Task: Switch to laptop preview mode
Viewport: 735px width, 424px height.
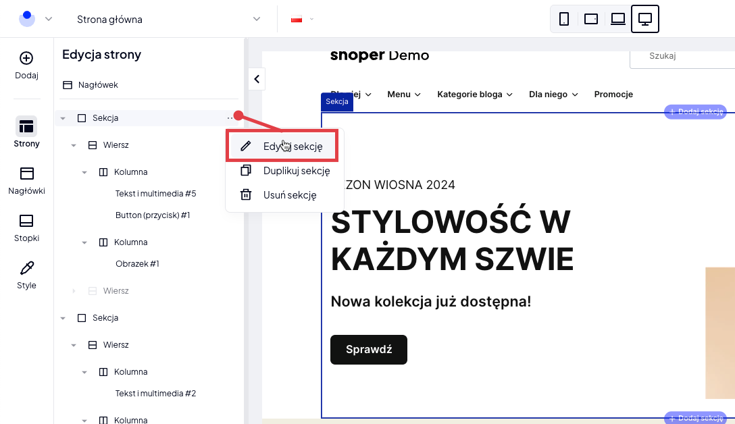Action: [x=618, y=19]
